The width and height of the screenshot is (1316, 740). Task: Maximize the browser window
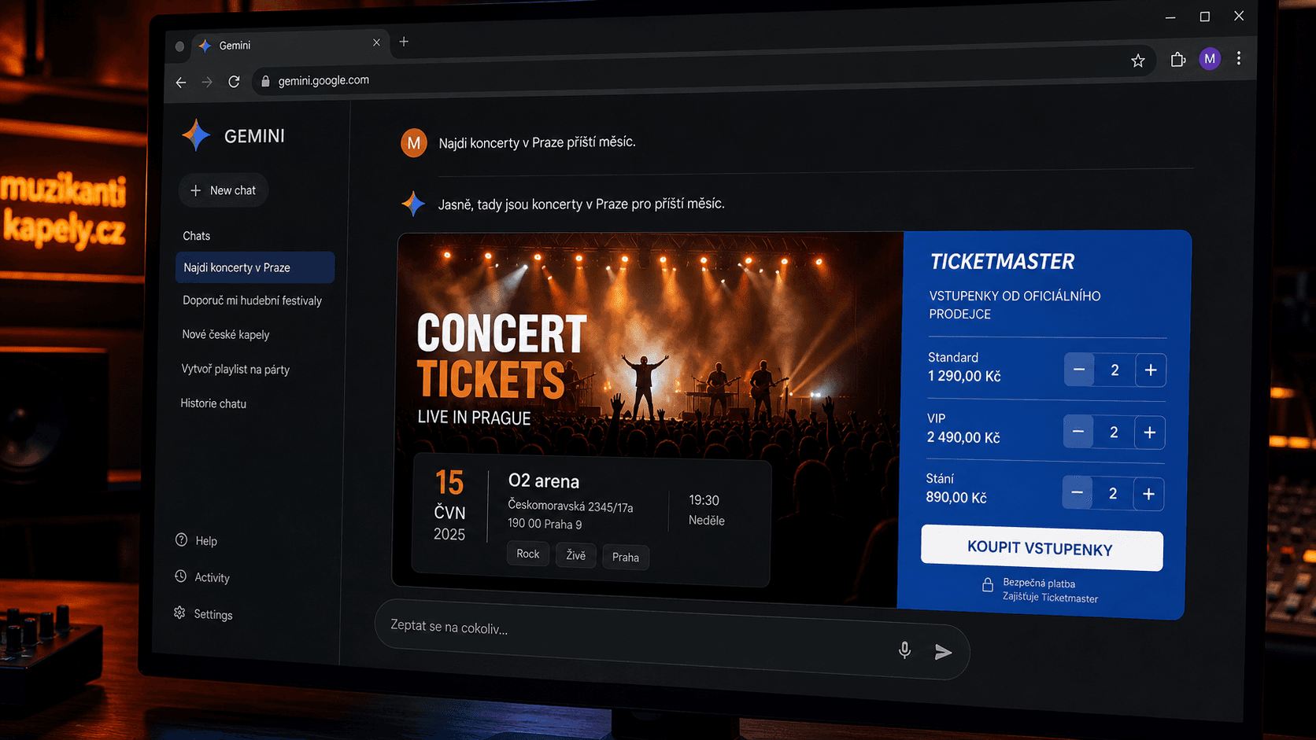point(1204,17)
